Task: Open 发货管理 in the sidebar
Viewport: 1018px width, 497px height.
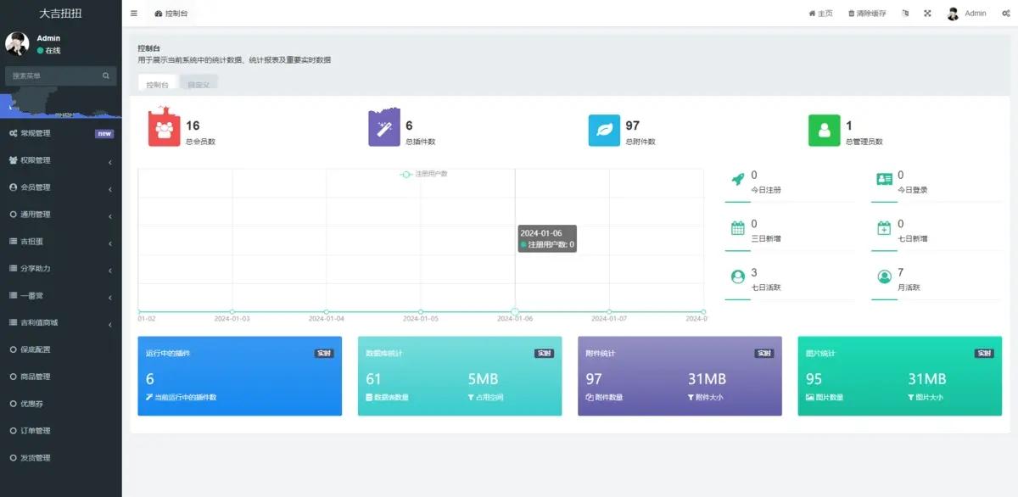Action: pyautogui.click(x=61, y=458)
